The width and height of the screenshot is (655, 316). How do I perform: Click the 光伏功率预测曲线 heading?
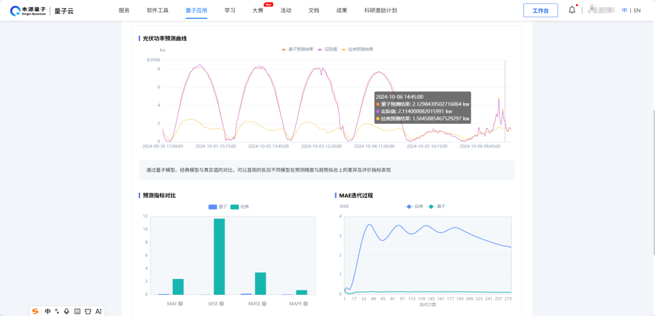click(164, 38)
